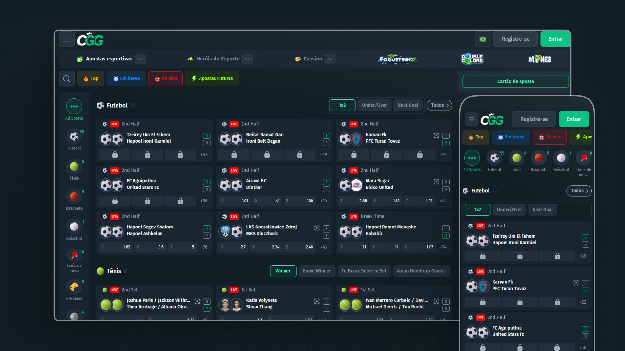Open Cartão de aposta bet slip
This screenshot has height=351, width=625.
point(516,82)
